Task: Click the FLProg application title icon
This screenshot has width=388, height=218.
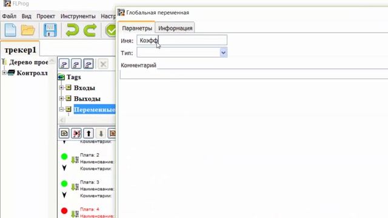Action: [x=7, y=4]
